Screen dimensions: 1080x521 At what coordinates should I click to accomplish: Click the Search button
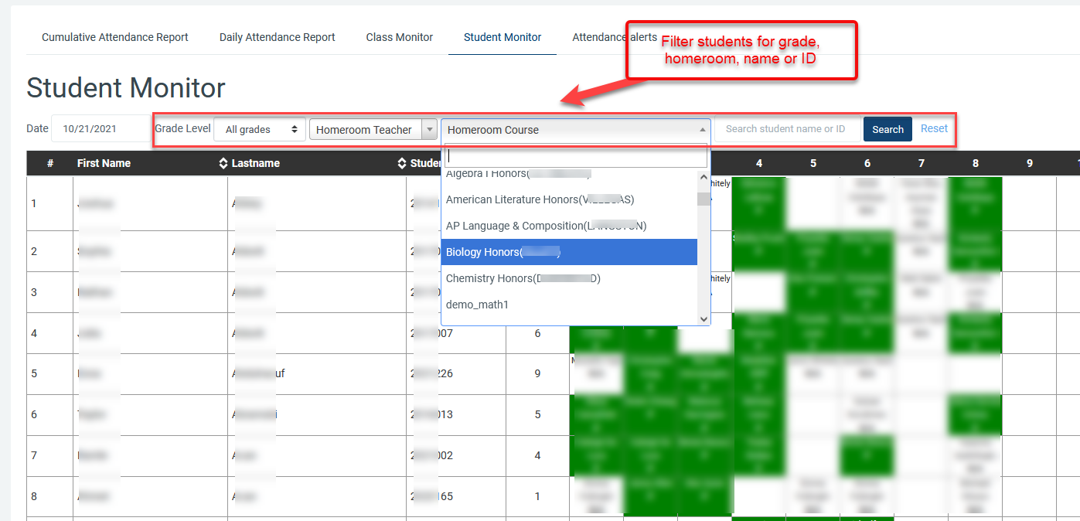(888, 129)
